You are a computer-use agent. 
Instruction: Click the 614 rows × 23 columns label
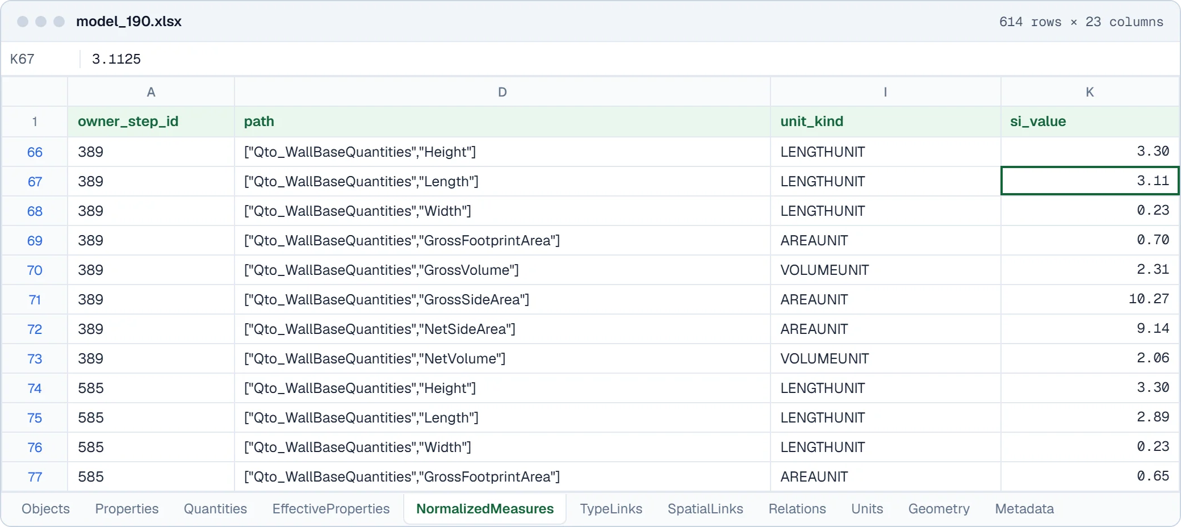point(1081,22)
